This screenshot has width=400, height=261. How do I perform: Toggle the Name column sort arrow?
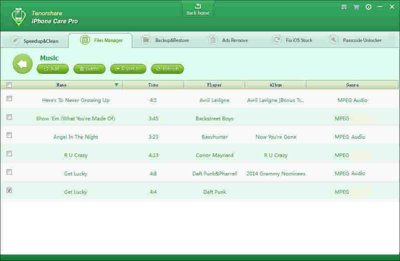pos(116,85)
